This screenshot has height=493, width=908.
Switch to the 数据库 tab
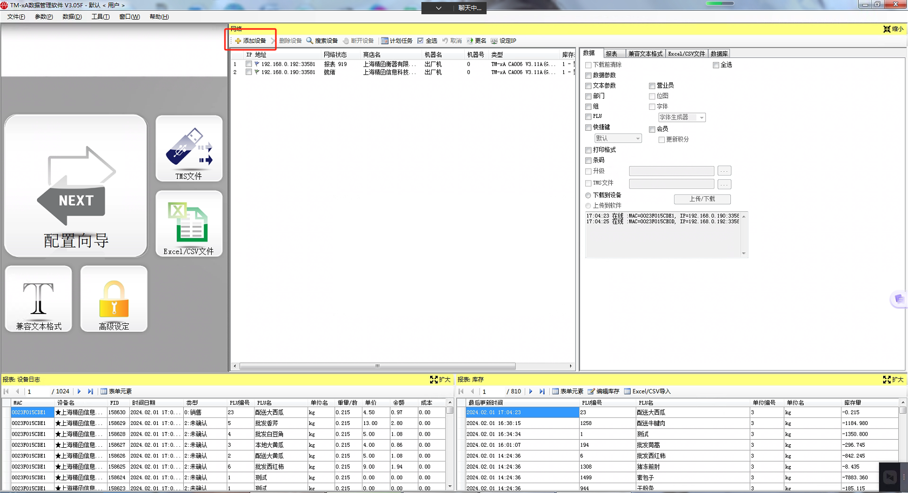719,53
